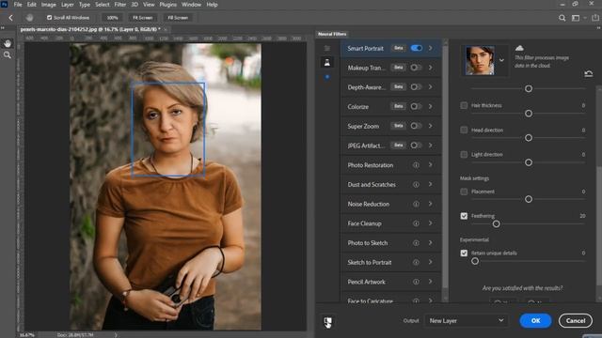Click the Feathering slider handle
The height and width of the screenshot is (338, 602).
(x=496, y=223)
